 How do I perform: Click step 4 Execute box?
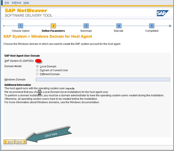[119, 26]
